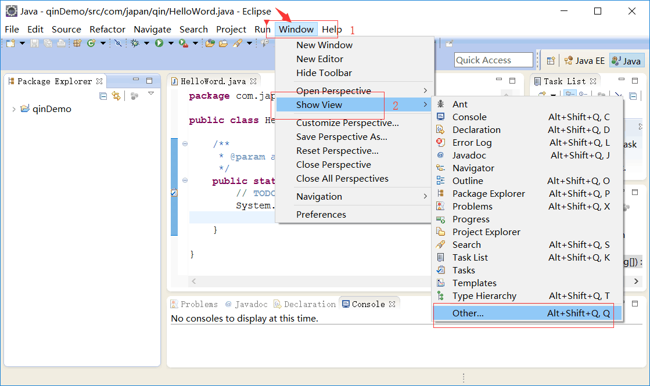The image size is (650, 386).
Task: Open the Search toolbar dropdown arrow
Action: (x=249, y=43)
